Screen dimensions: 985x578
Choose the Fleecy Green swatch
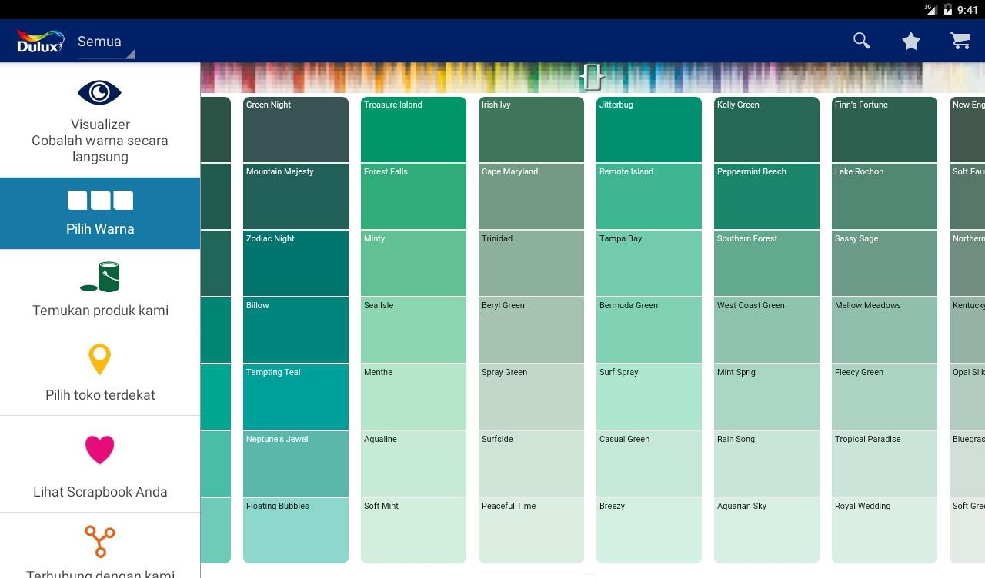tap(884, 397)
